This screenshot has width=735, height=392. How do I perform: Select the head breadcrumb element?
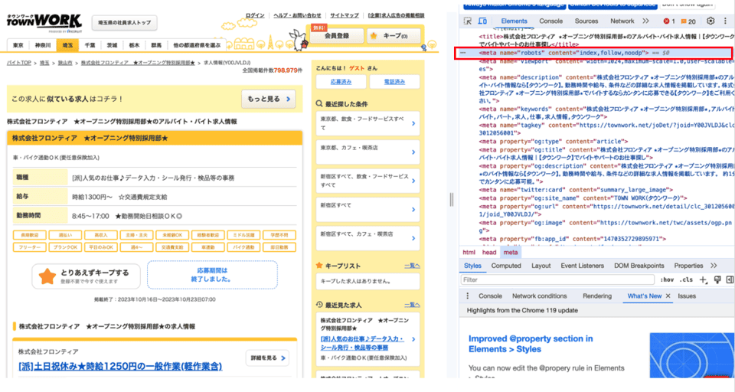[489, 252]
